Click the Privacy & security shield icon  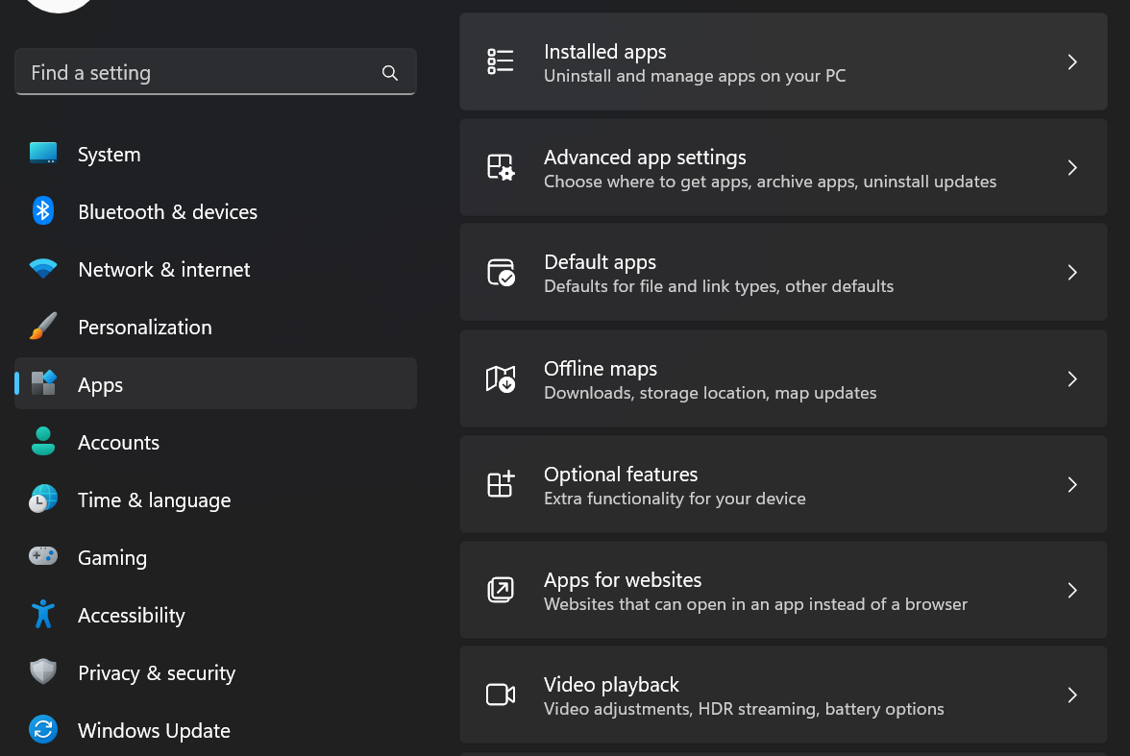pos(43,672)
